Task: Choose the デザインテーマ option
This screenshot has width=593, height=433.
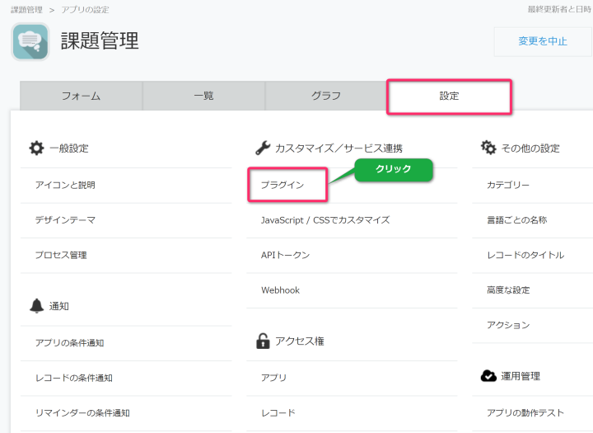Action: click(65, 220)
